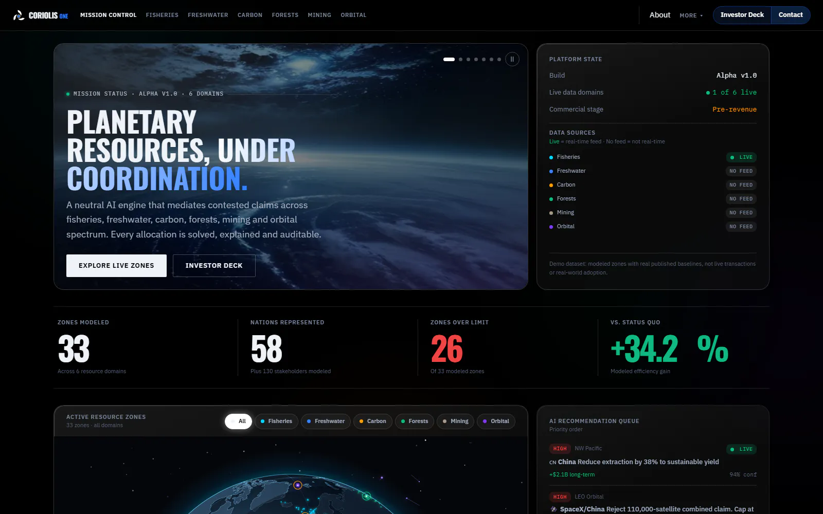Go to the second hero carousel slide dot
This screenshot has width=823, height=514.
(461, 60)
